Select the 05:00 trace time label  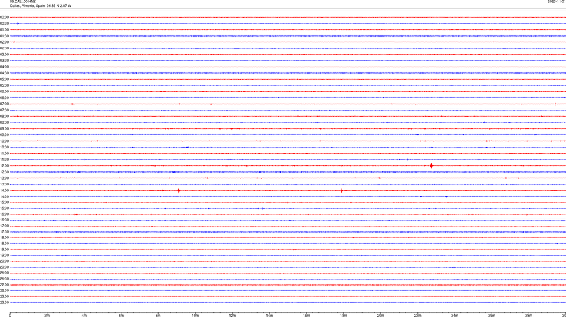pyautogui.click(x=4, y=79)
